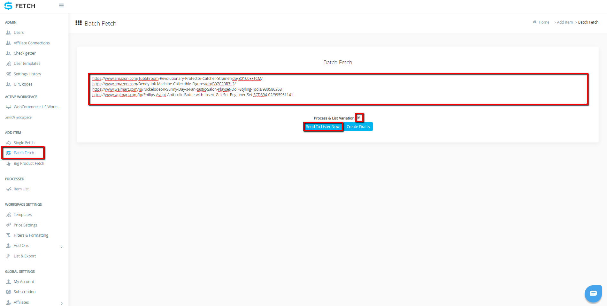Screen dimensions: 607x306
Task: Open Affiliate Connections menu item
Action: point(32,43)
